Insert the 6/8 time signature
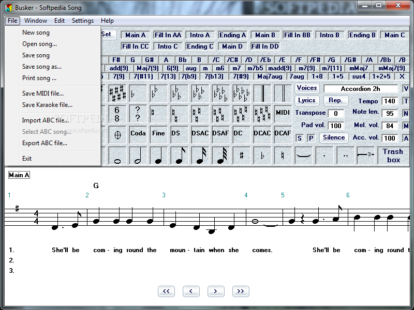This screenshot has width=414, height=310. (x=117, y=114)
